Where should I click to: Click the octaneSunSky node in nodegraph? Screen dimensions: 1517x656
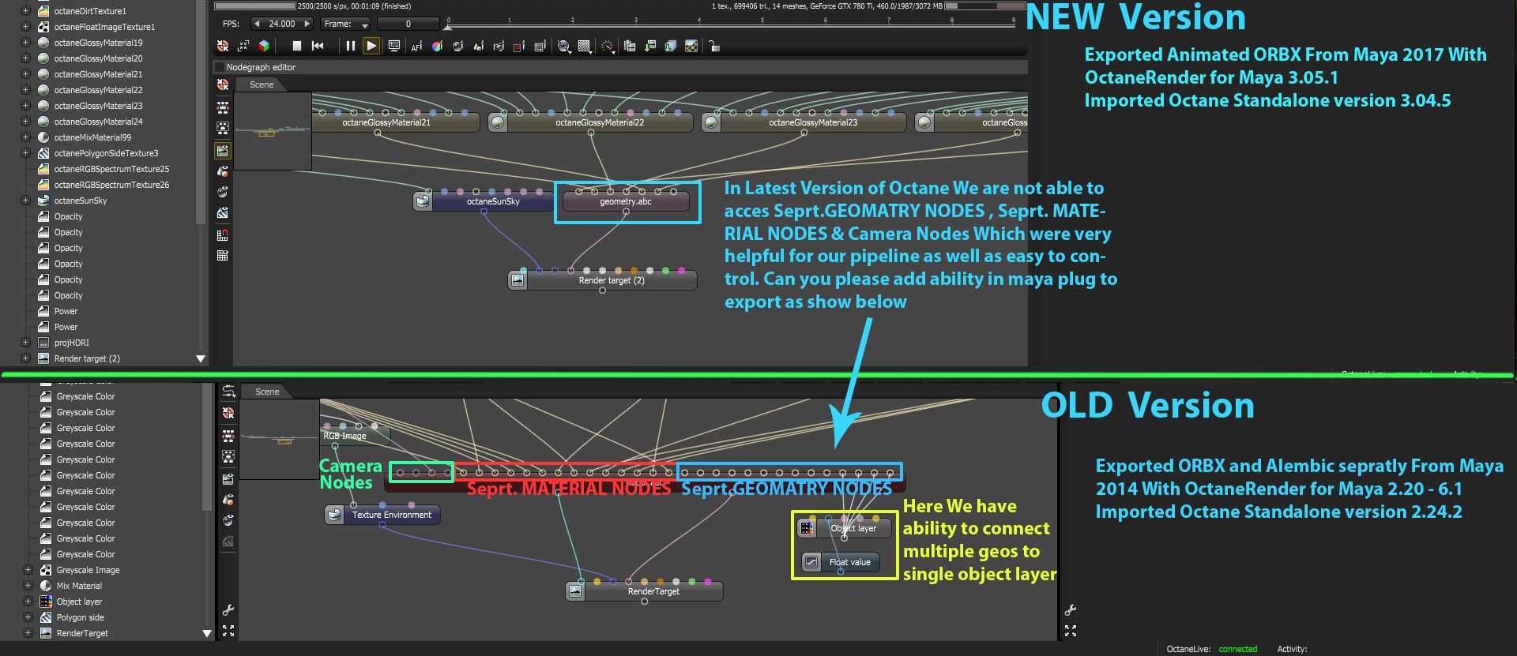(x=483, y=201)
